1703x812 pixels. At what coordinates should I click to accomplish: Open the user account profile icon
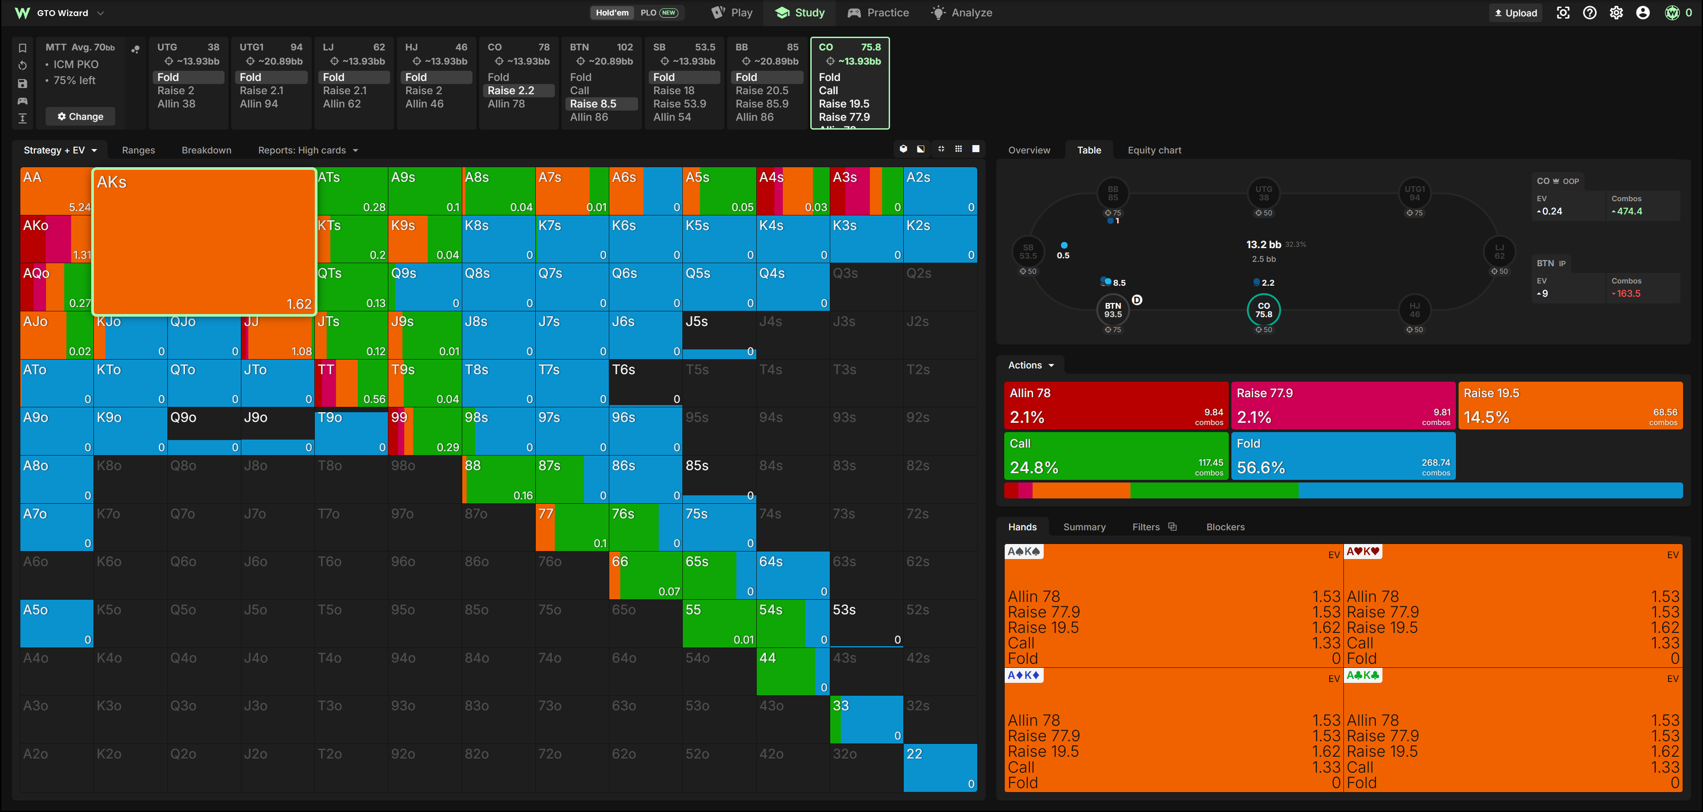pyautogui.click(x=1642, y=12)
